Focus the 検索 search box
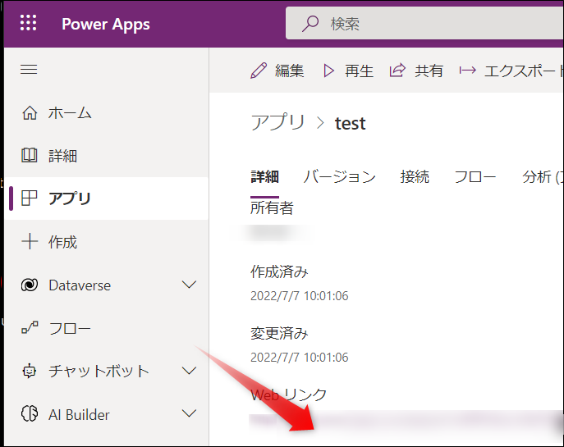Viewport: 564px width, 447px height. click(424, 24)
